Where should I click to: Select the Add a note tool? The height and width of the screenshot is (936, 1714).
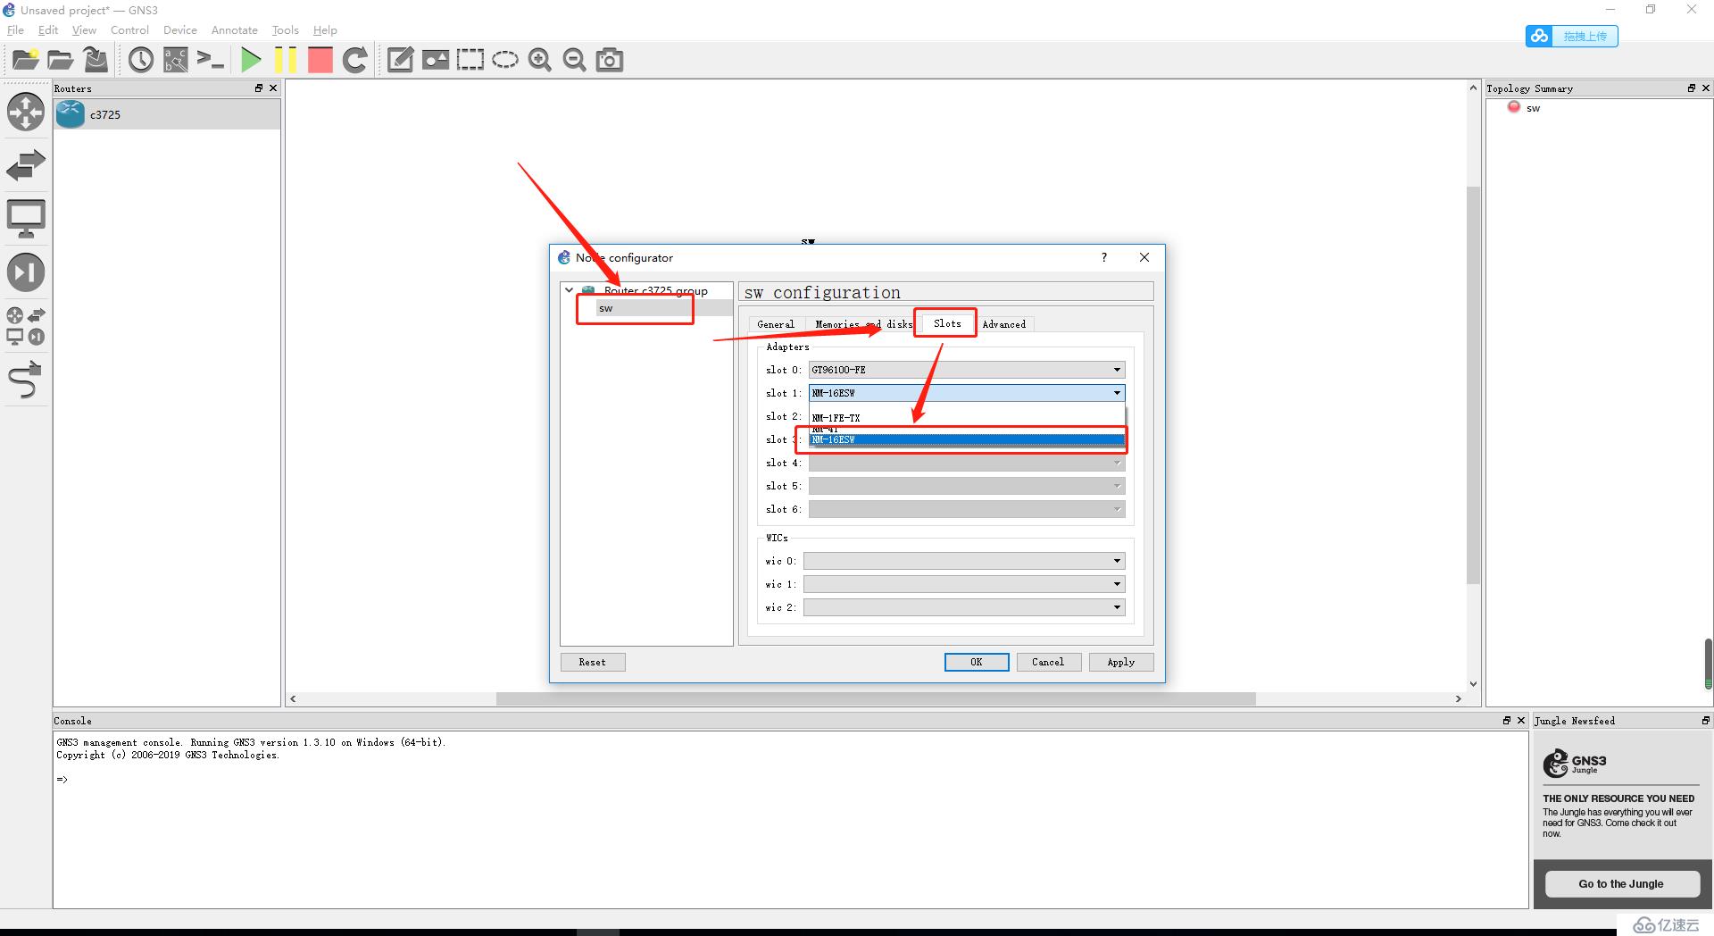400,60
